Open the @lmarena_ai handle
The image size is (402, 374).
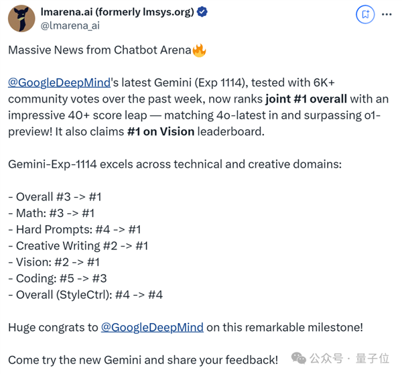pyautogui.click(x=70, y=25)
